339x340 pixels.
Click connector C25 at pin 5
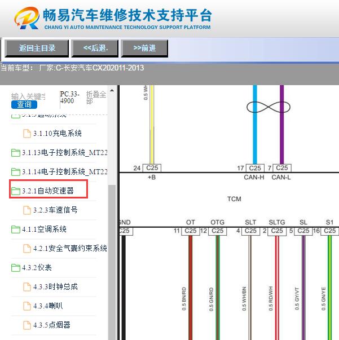[x=303, y=231]
